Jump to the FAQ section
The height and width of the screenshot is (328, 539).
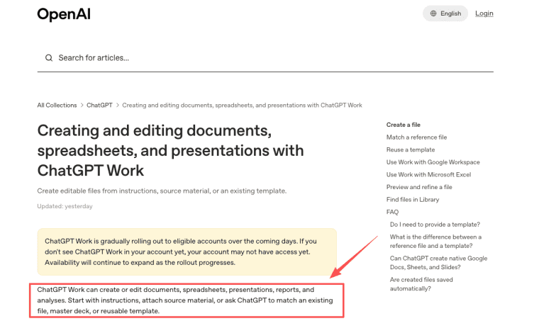pyautogui.click(x=392, y=212)
